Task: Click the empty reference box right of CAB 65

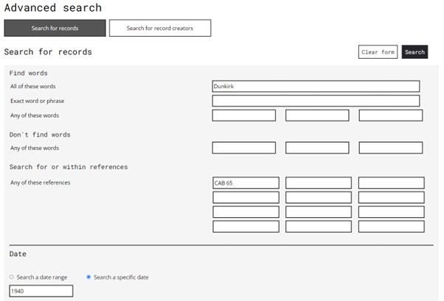Action: click(x=319, y=183)
